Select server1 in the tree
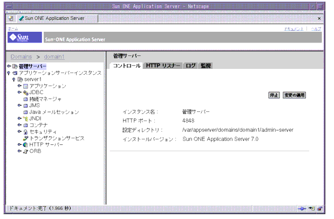The width and height of the screenshot is (334, 219). (32, 80)
